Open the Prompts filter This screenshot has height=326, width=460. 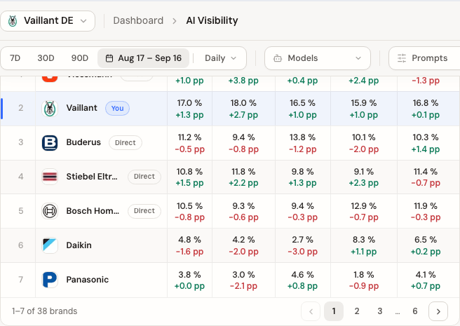click(424, 58)
